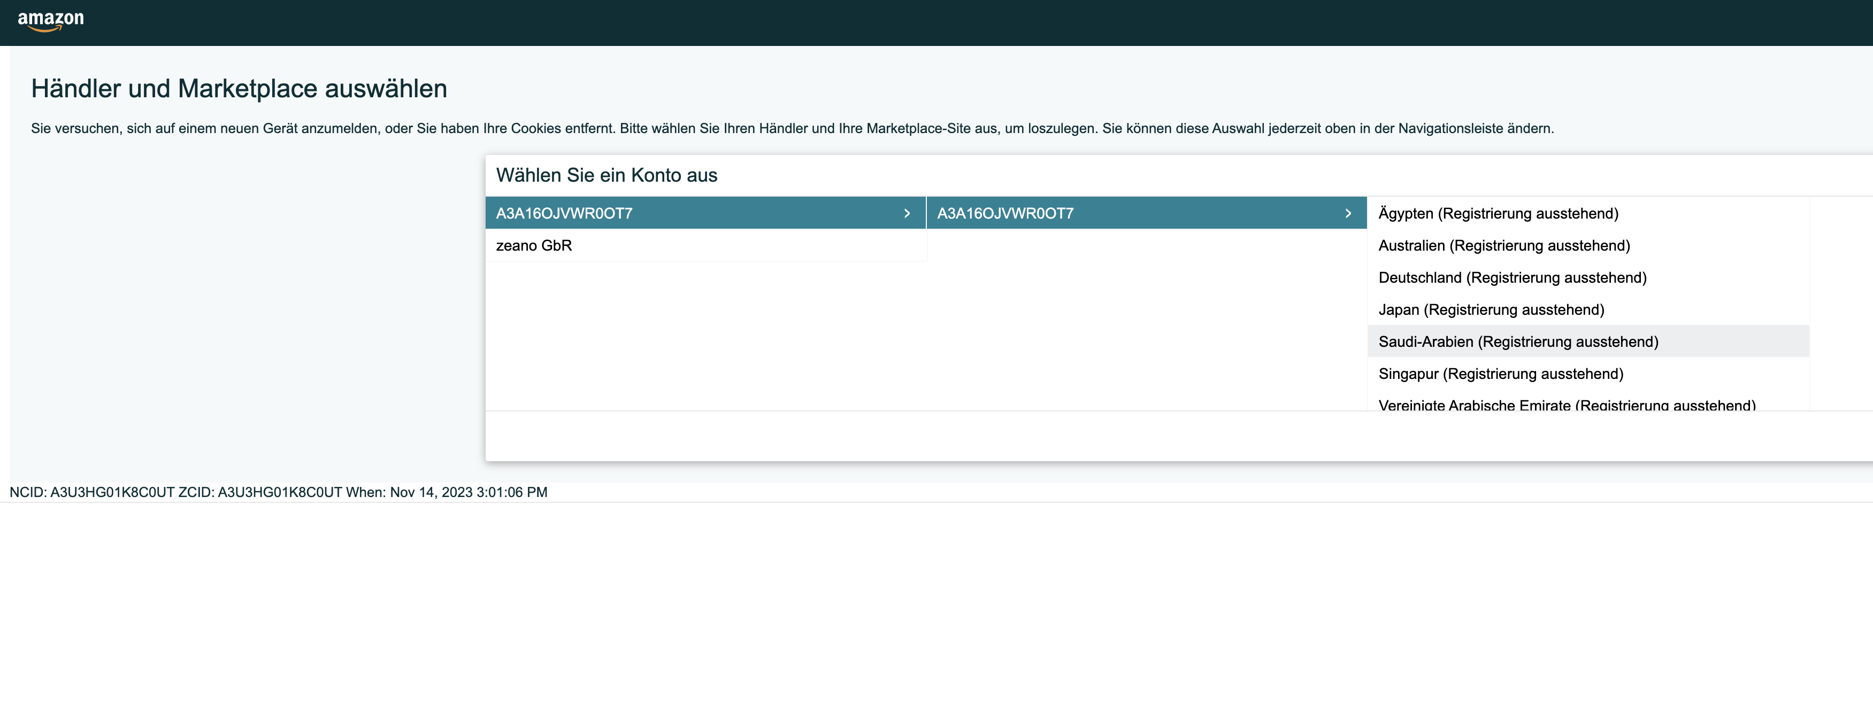The image size is (1873, 714).
Task: Click the Amazon logo in header
Action: [50, 21]
